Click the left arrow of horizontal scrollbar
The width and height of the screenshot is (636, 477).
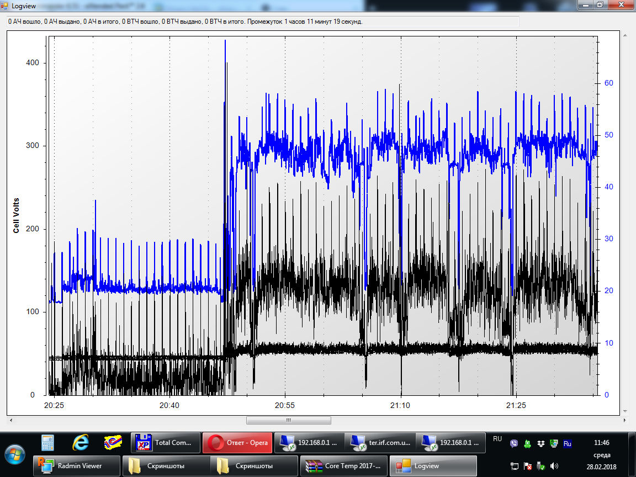[12, 420]
